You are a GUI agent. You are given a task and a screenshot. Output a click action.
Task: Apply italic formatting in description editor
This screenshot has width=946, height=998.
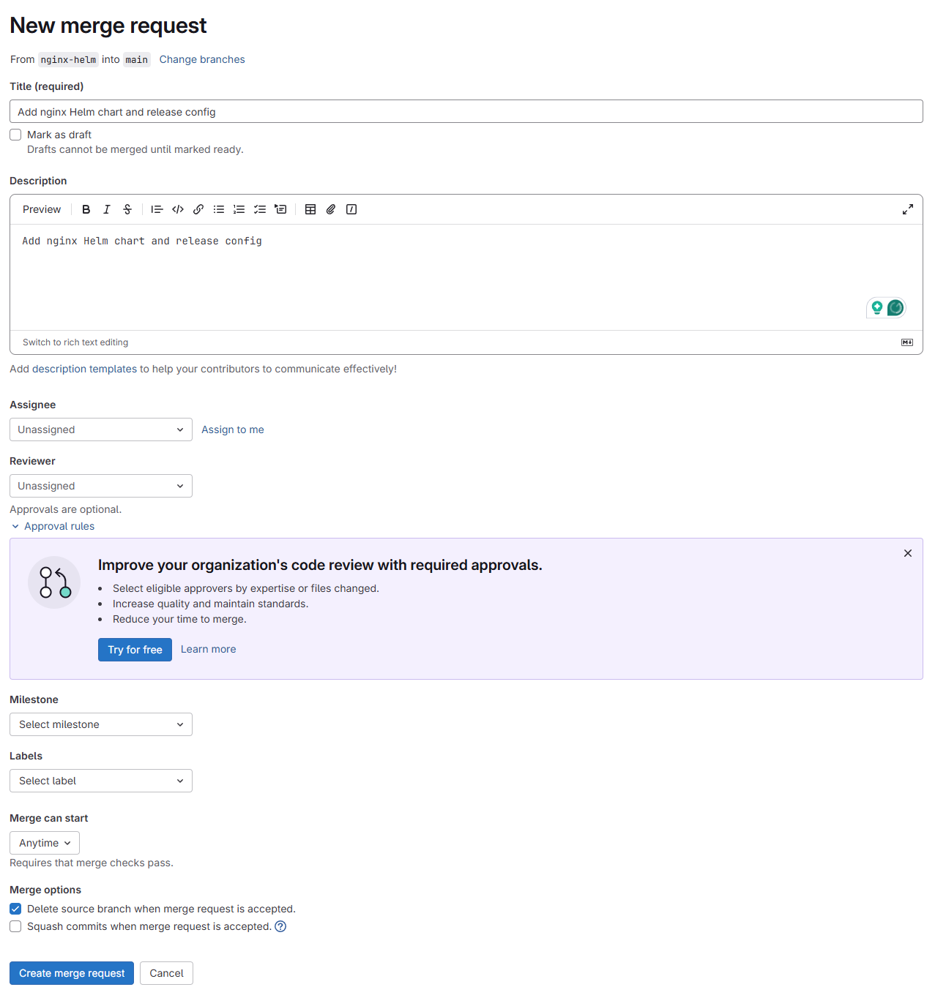[107, 209]
